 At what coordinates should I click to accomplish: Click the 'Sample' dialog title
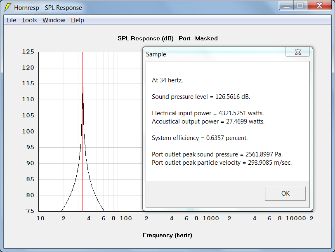[156, 54]
